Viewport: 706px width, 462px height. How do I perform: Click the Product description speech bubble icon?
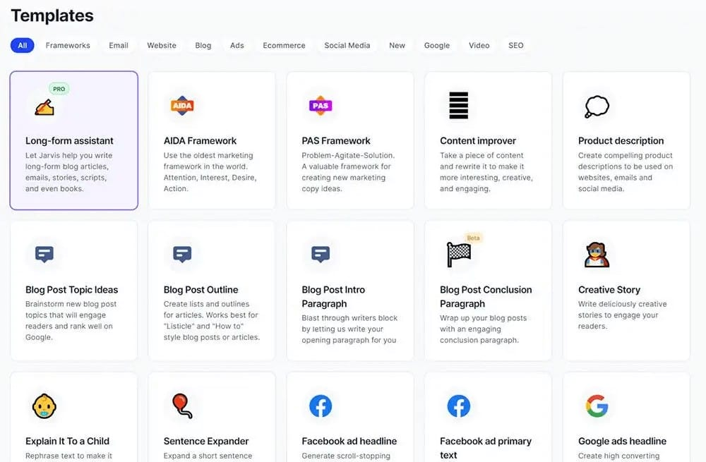pos(597,107)
